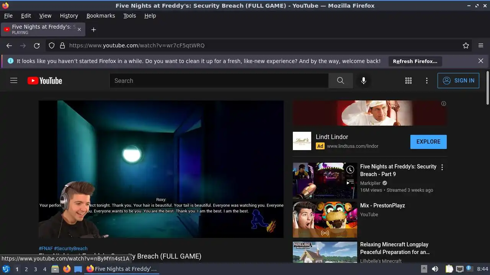The height and width of the screenshot is (275, 490).
Task: Reload the current page
Action: tap(37, 45)
